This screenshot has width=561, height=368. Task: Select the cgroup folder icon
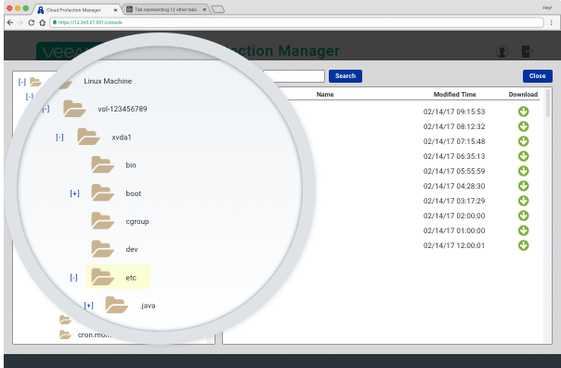pyautogui.click(x=102, y=221)
